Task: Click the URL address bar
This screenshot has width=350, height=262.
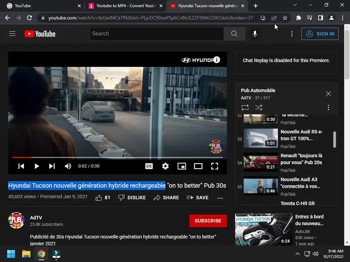Action: (151, 18)
